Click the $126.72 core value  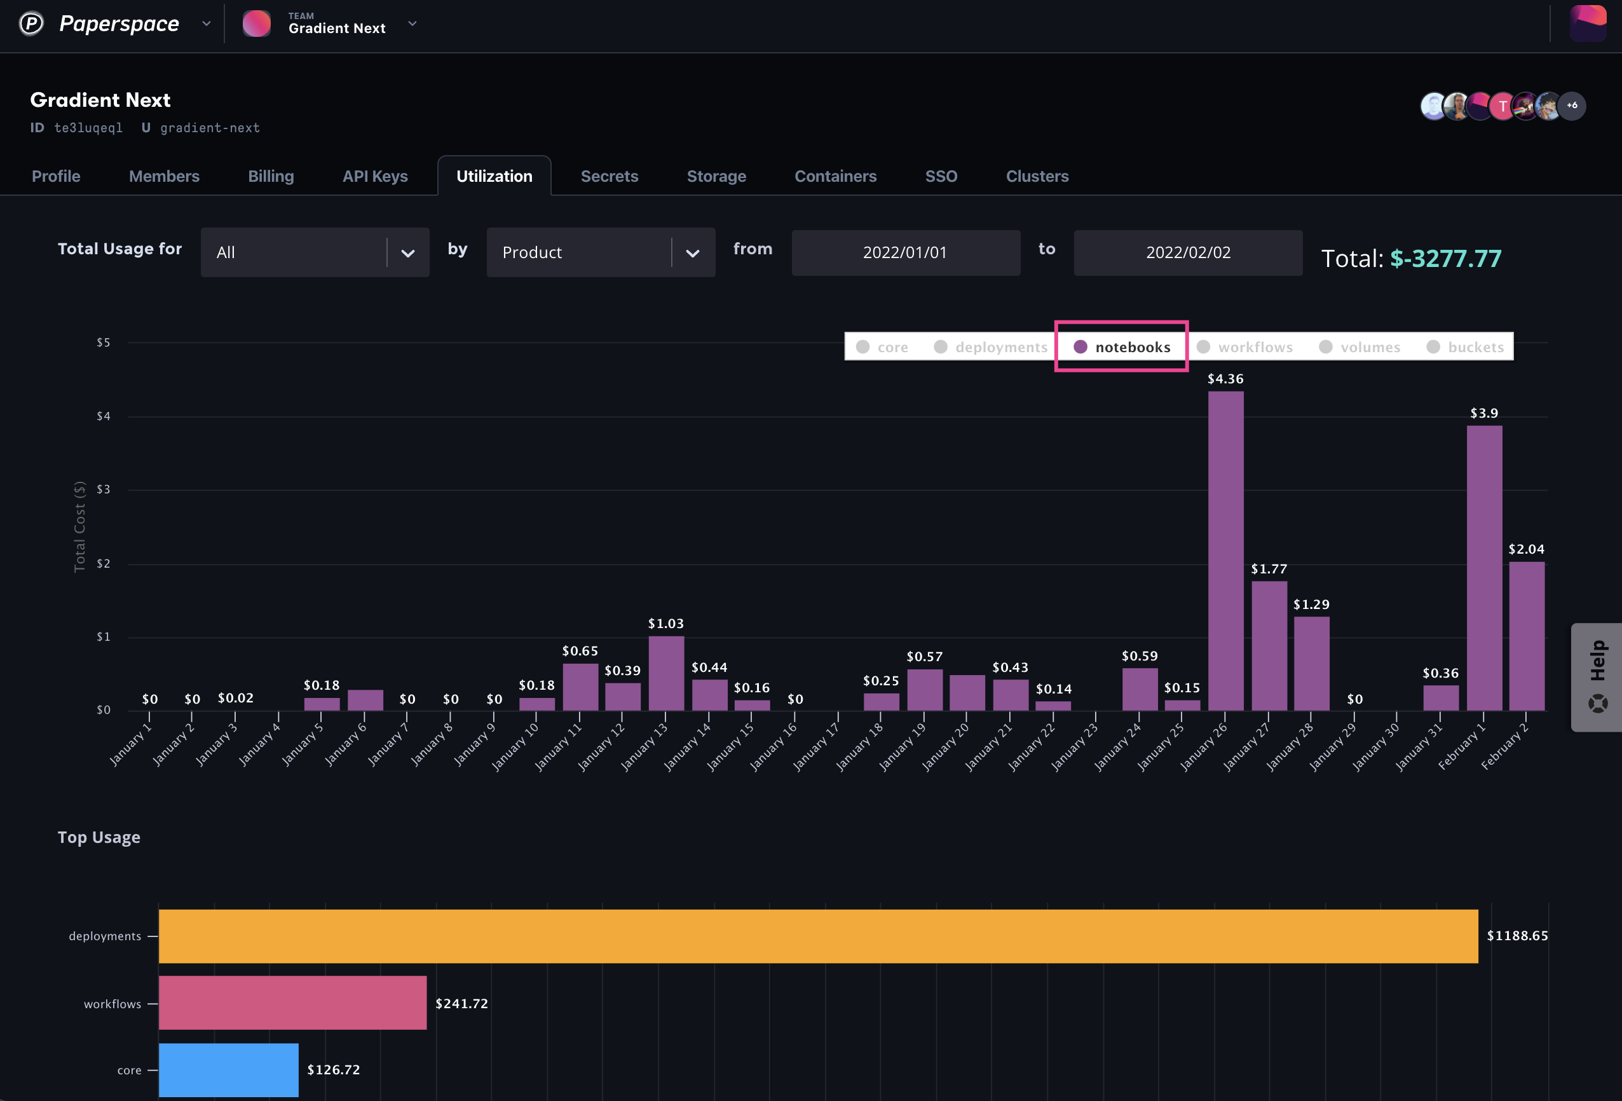pos(334,1070)
